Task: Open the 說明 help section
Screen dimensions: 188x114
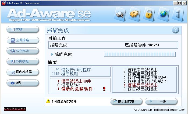Action: (23, 83)
